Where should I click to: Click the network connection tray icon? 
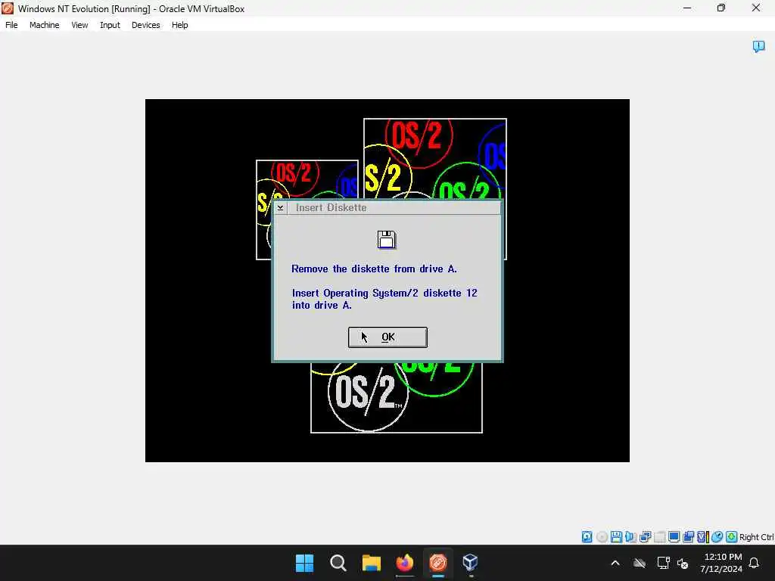click(x=663, y=563)
